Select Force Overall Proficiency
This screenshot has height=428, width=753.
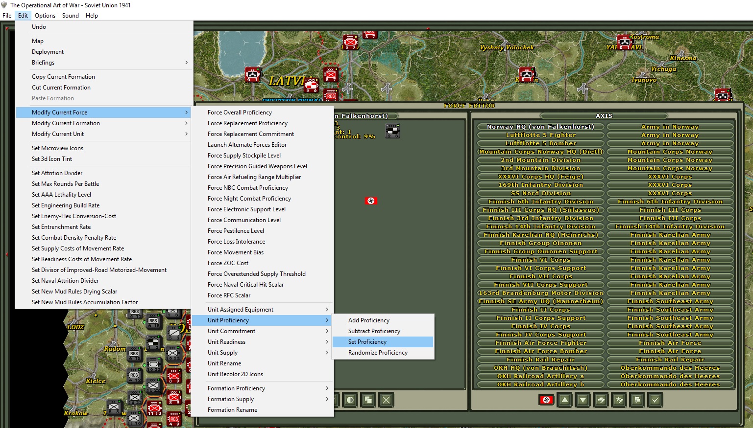(262, 113)
